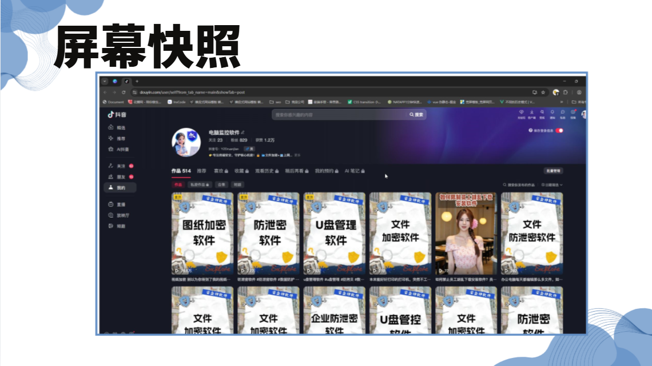Open a new browser tab with plus
Screen dimensions: 652x366
click(137, 81)
